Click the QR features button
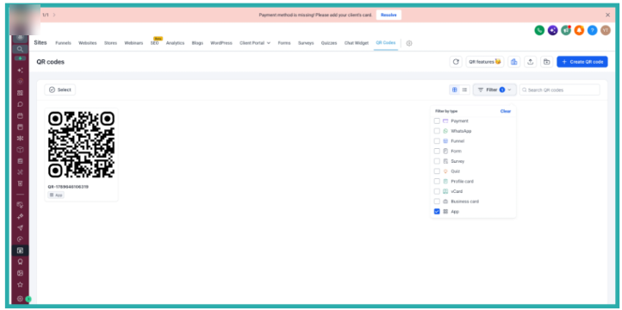Screen dimensions: 622x310 tap(485, 62)
